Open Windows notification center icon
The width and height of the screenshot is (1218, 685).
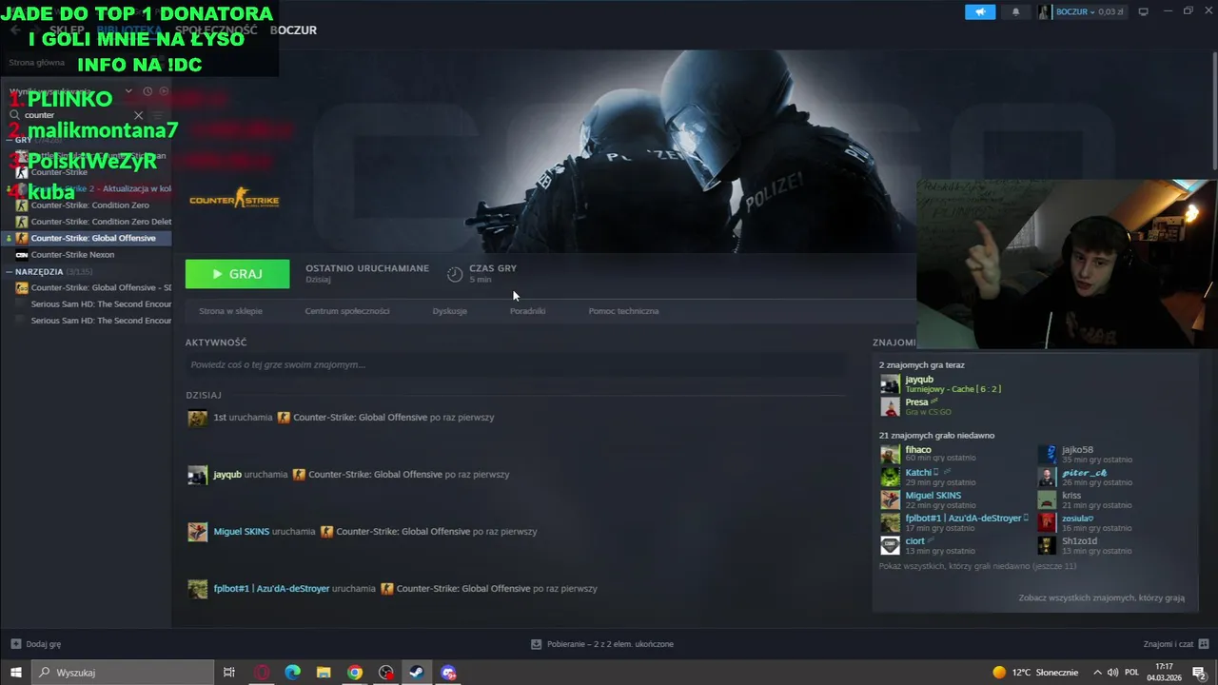pos(1200,673)
